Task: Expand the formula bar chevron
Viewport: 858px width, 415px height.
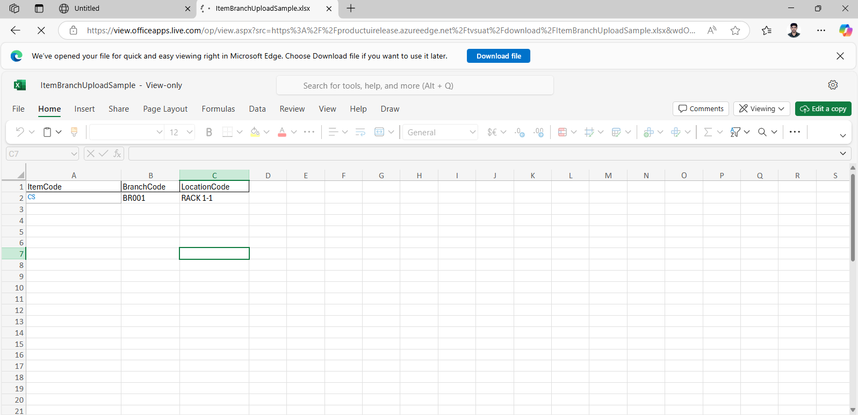Action: coord(842,154)
